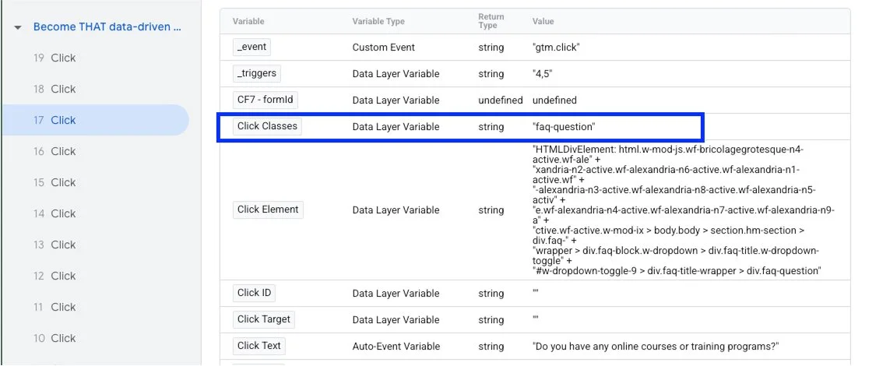
Task: Select event 15 Click
Action: pos(55,182)
